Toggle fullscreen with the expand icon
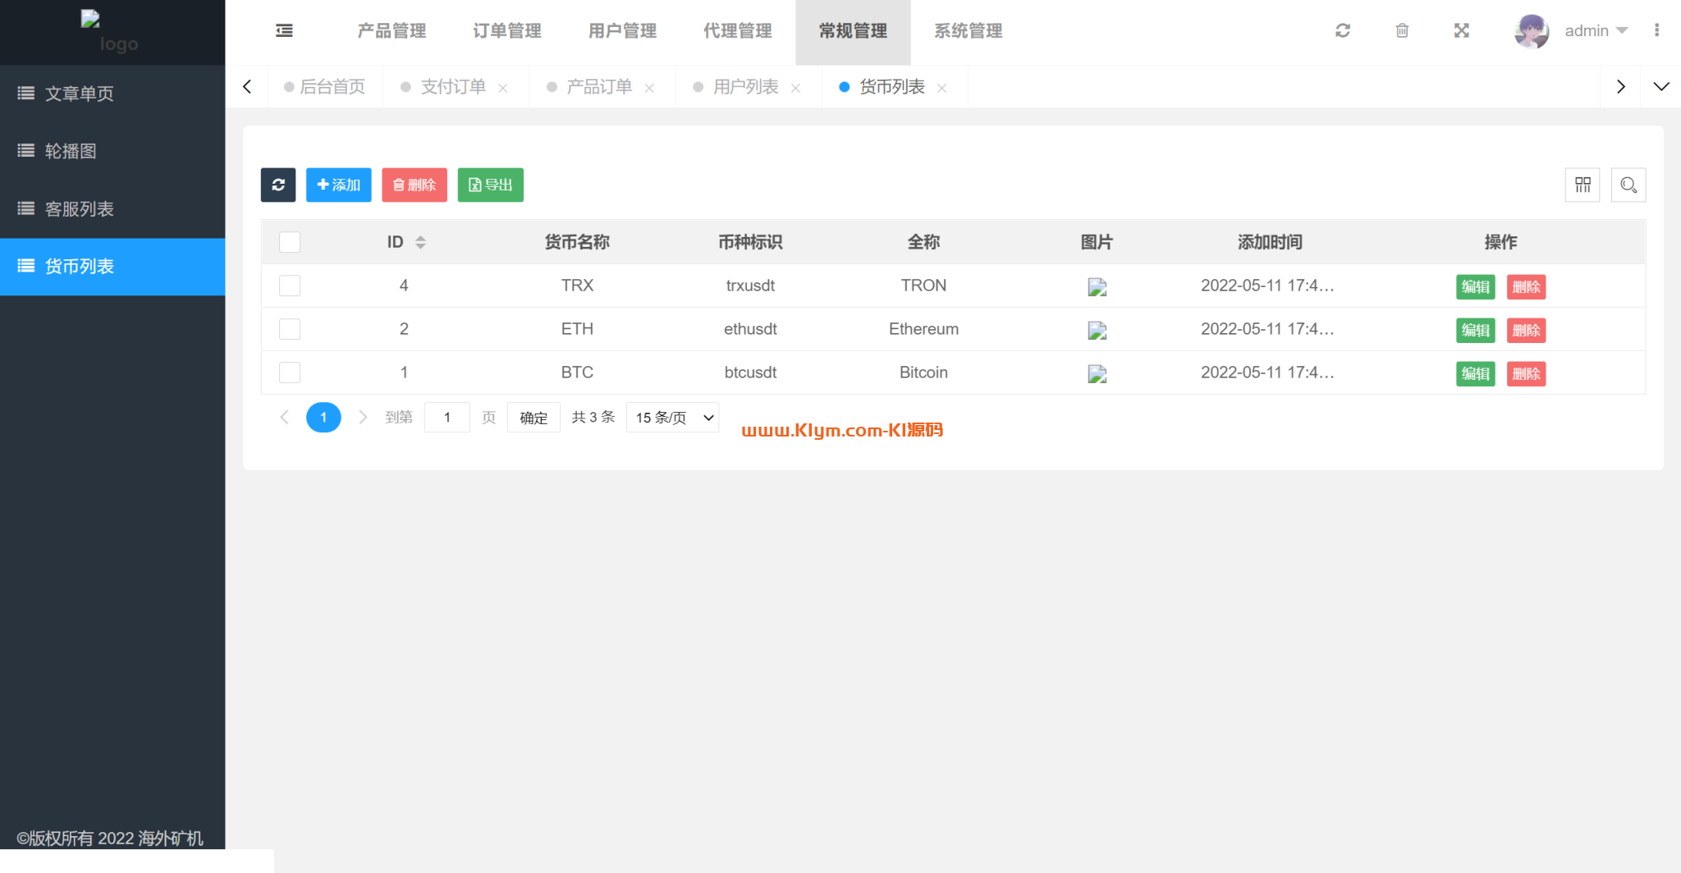Image resolution: width=1681 pixels, height=873 pixels. click(x=1461, y=31)
